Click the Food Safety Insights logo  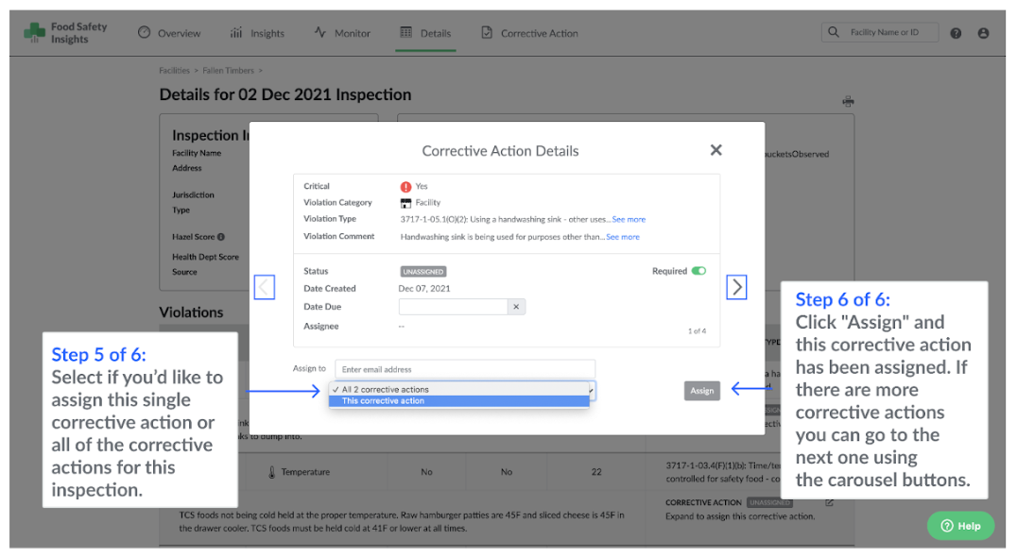65,33
